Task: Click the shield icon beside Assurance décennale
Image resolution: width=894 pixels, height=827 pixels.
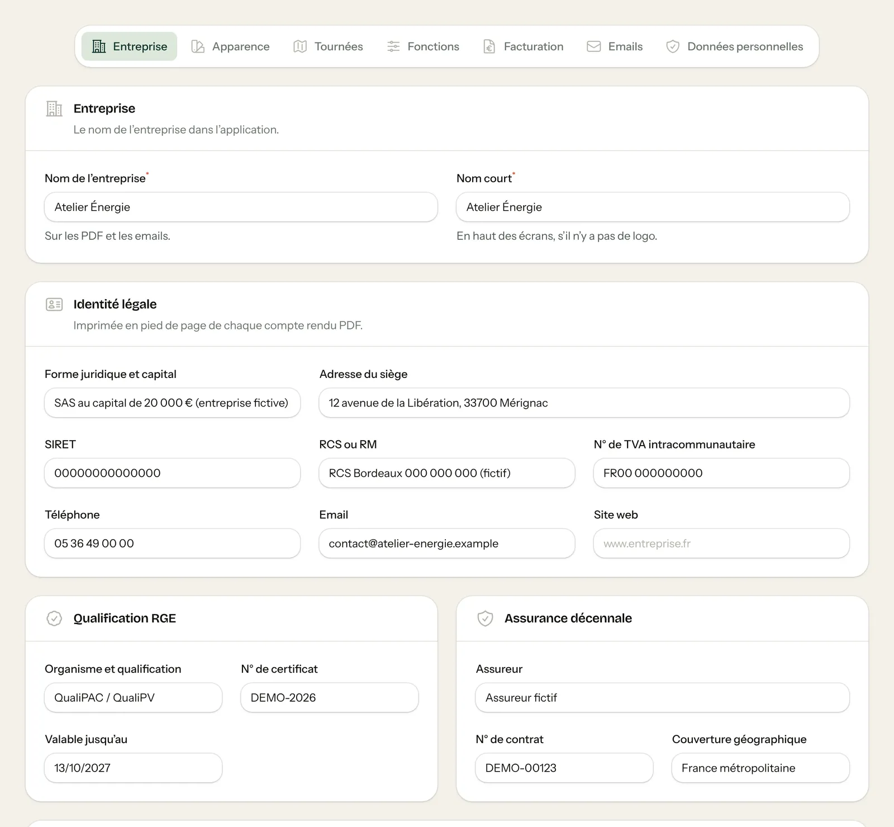Action: click(x=485, y=618)
